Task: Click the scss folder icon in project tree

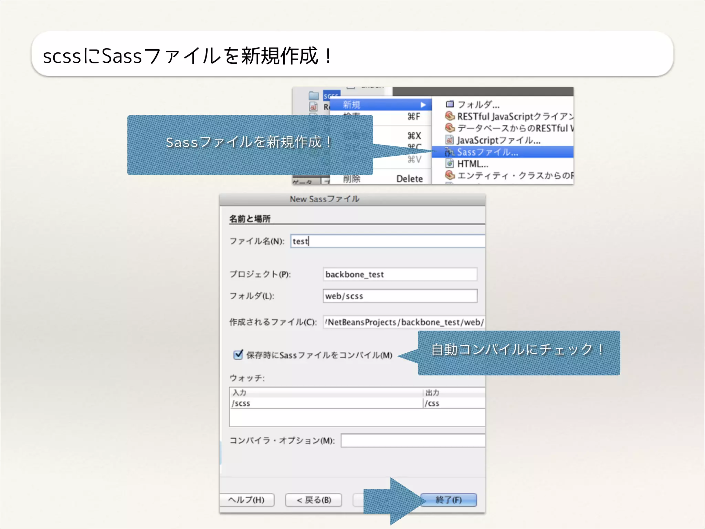Action: 314,95
